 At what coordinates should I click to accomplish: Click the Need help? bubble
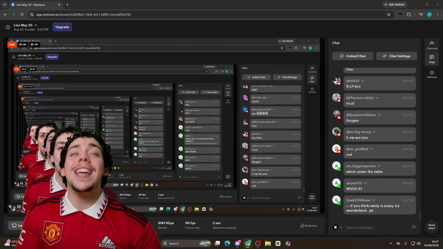tap(432, 227)
